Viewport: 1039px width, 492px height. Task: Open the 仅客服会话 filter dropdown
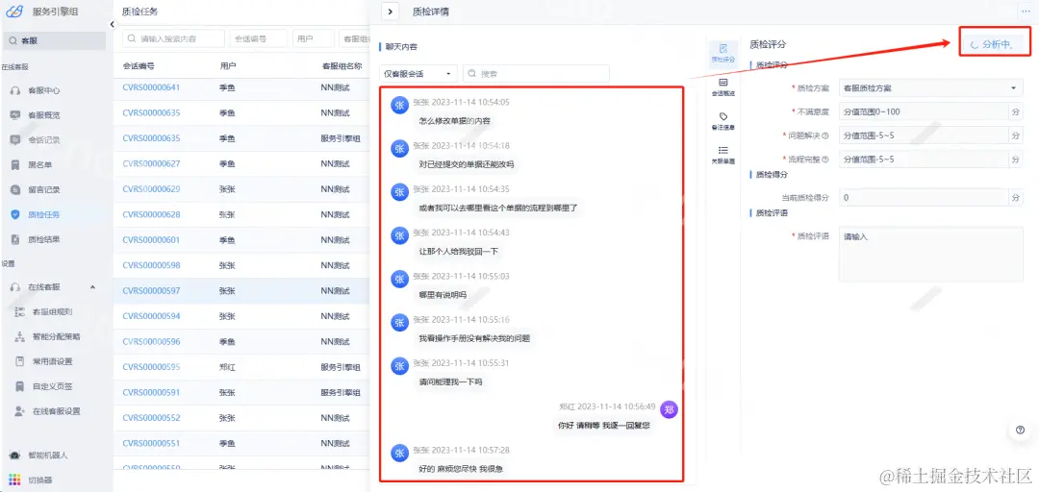[418, 73]
